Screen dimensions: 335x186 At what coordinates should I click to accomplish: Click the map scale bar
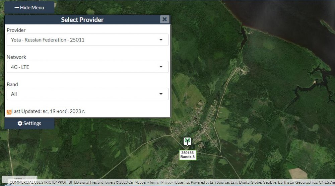tap(19, 179)
